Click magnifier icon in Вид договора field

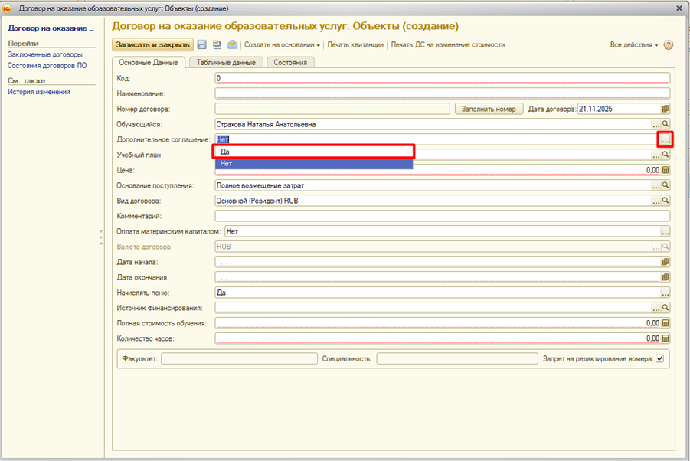(665, 201)
